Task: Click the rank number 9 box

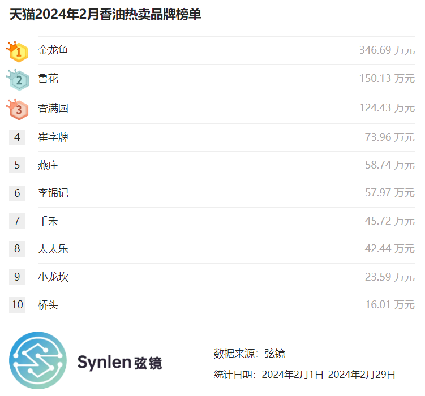Action: pos(17,277)
